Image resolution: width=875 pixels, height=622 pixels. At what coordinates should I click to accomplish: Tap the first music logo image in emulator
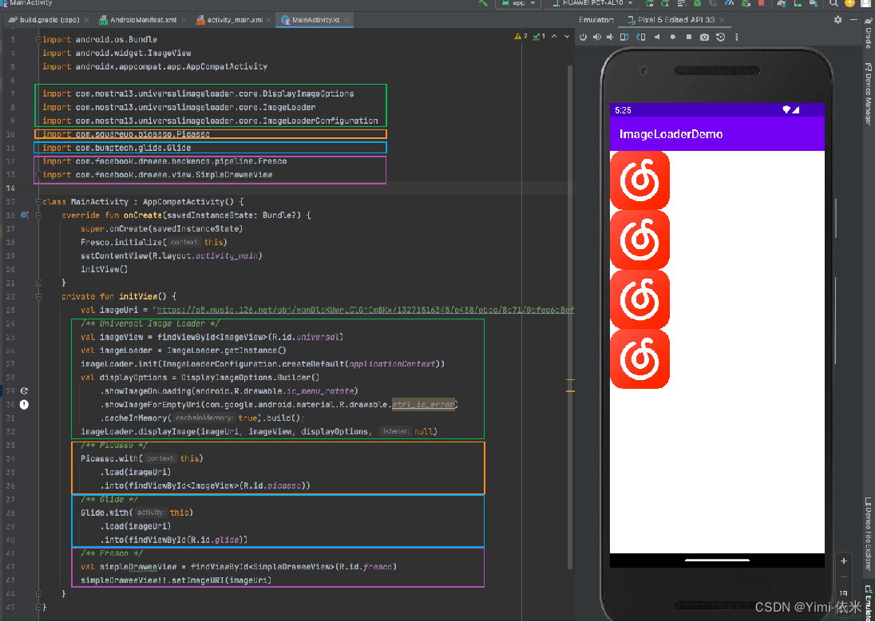pos(639,180)
